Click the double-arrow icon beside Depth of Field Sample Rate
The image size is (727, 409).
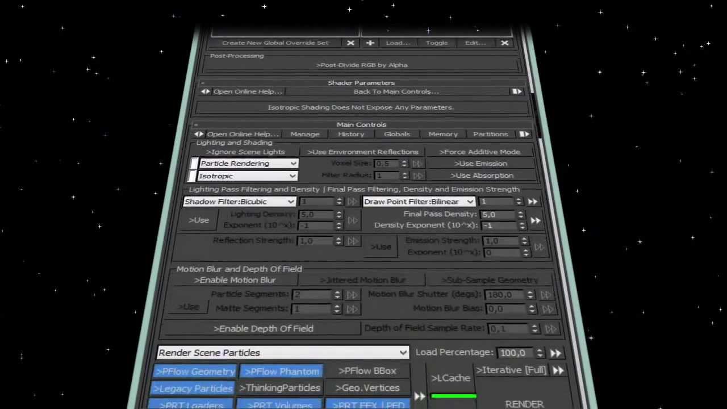click(550, 329)
